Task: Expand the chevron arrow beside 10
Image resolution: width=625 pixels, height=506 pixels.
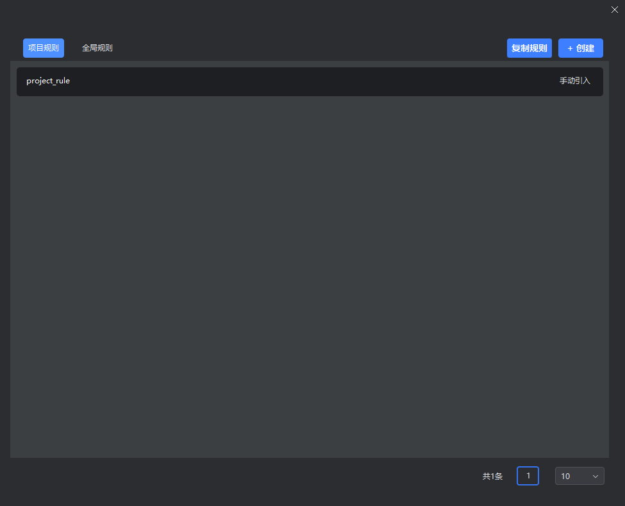Action: click(595, 476)
